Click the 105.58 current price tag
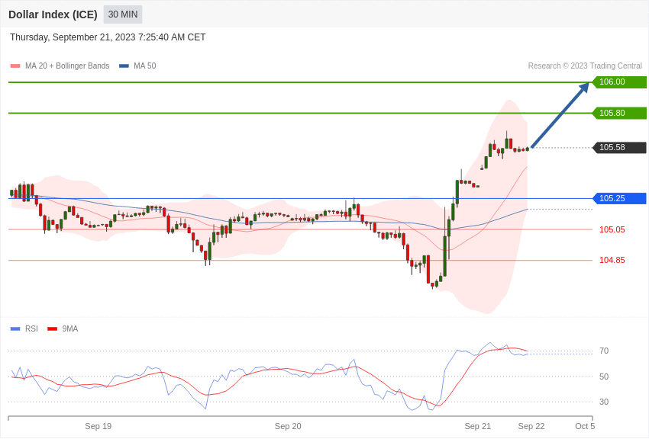The height and width of the screenshot is (439, 649). [618, 147]
